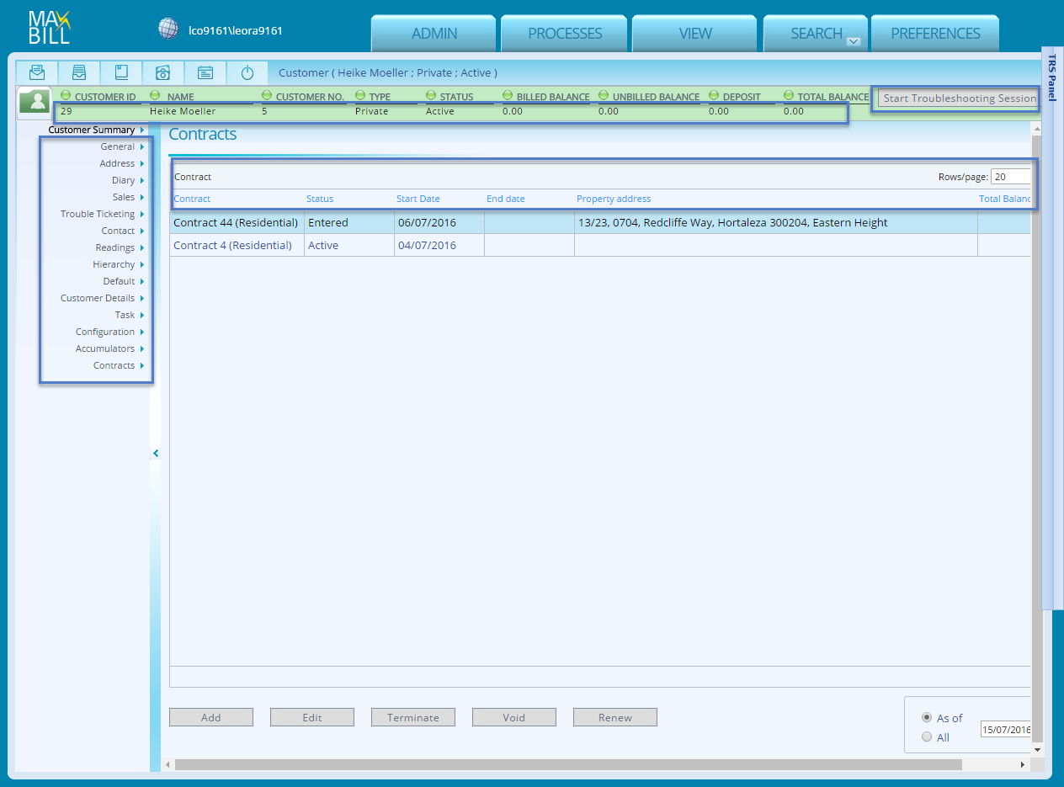Viewport: 1064px width, 787px height.
Task: Click the inbox tray toolbar icon
Action: (x=79, y=72)
